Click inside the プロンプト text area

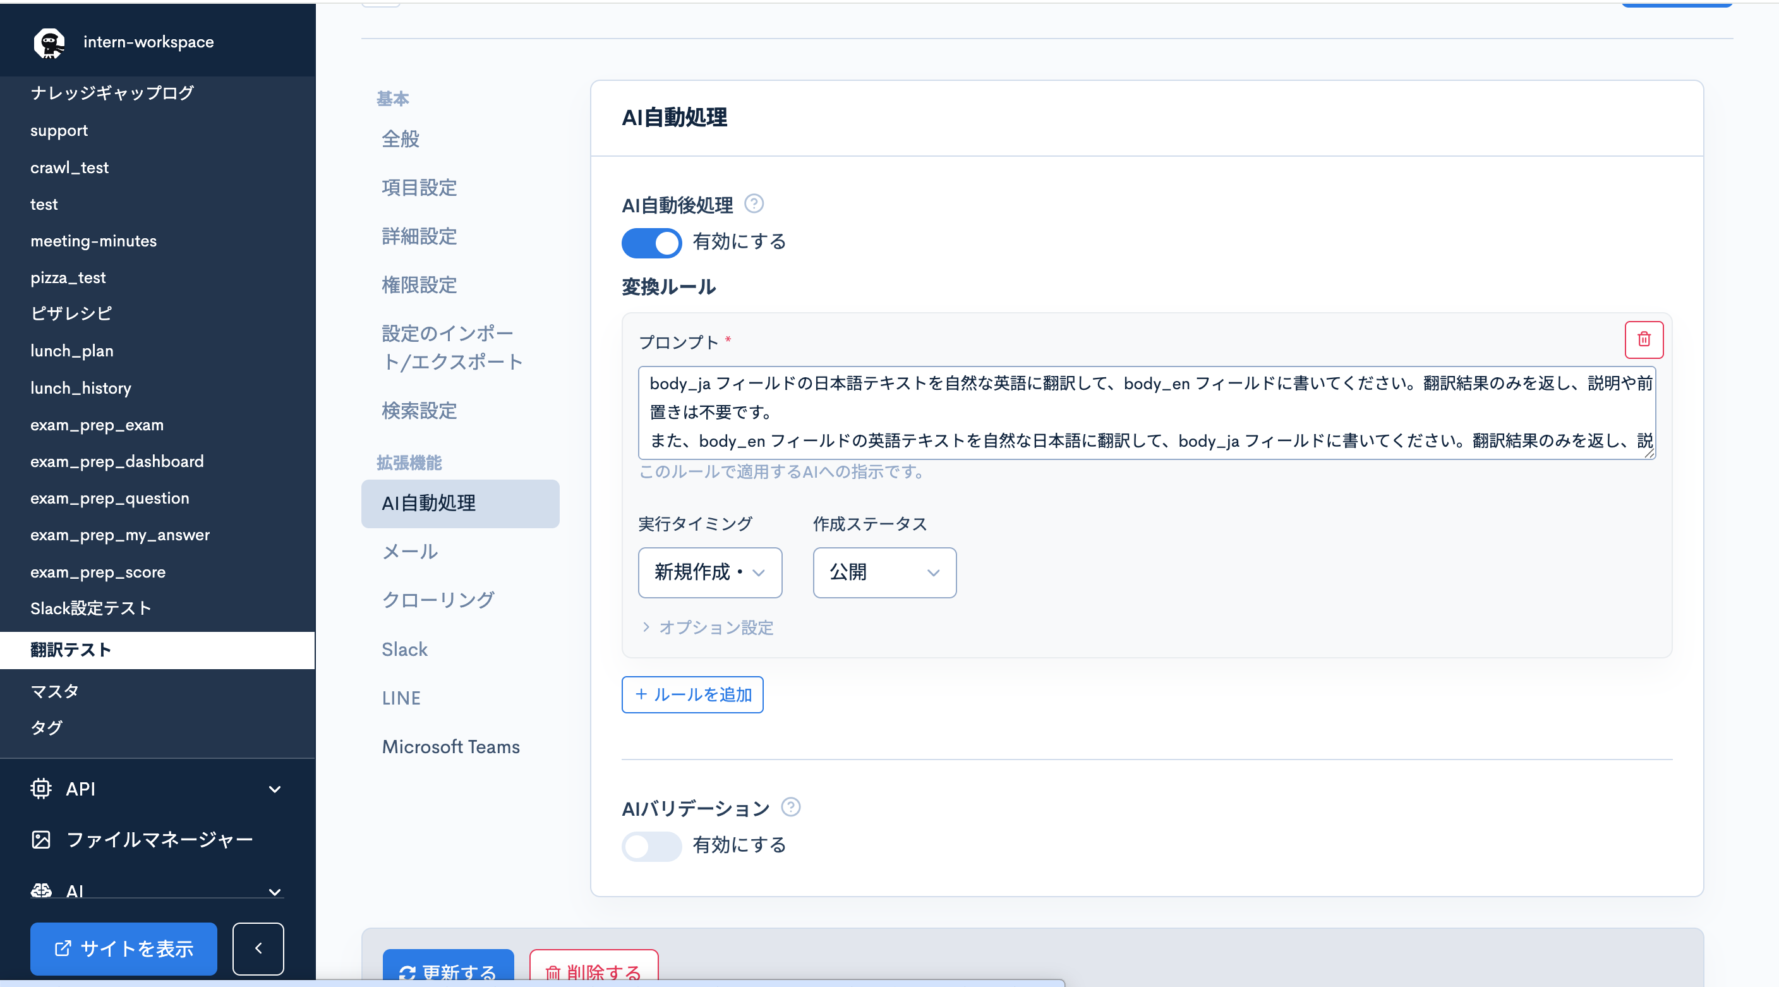tap(1147, 413)
